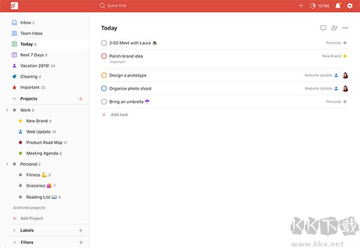Open the Vacation 2019! project
Screen dimensions: 360x248
pyautogui.click(x=49, y=66)
